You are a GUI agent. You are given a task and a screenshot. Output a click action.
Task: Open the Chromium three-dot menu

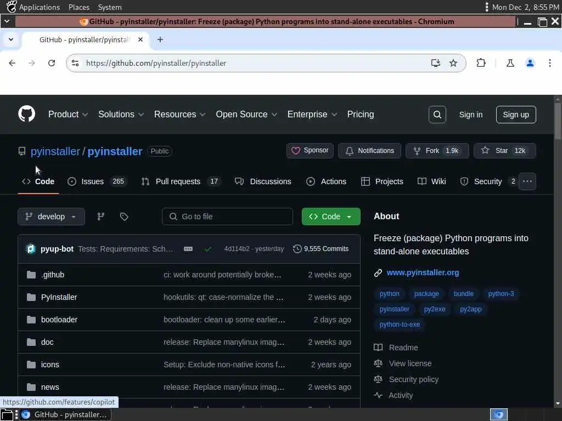(x=550, y=63)
